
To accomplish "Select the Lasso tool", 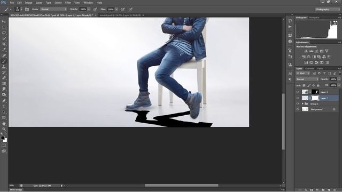I will pyautogui.click(x=4, y=33).
